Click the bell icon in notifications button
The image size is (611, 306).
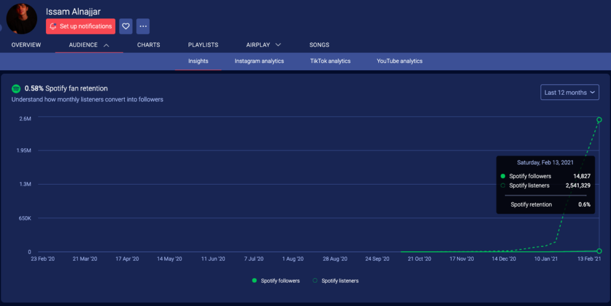coord(53,26)
